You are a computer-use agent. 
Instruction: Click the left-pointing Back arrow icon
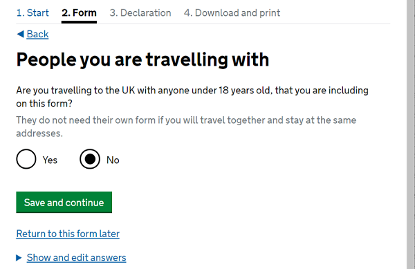pos(20,34)
